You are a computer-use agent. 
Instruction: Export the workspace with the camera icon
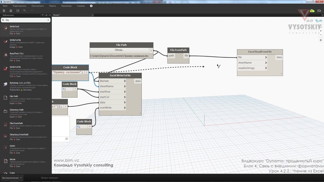pos(319,11)
